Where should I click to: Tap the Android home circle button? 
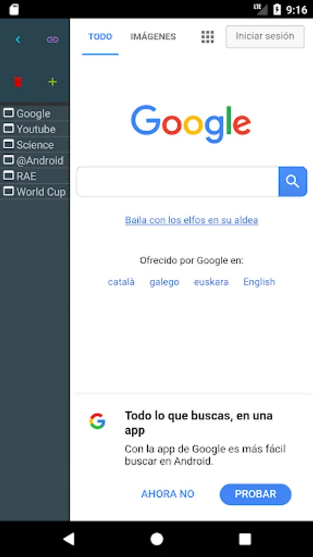[x=156, y=539]
